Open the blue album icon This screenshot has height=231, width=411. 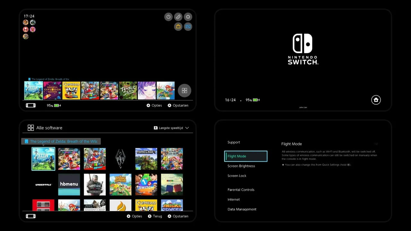[x=188, y=27]
